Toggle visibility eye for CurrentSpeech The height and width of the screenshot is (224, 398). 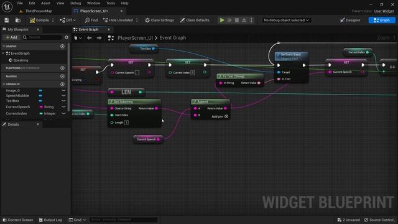pyautogui.click(x=63, y=107)
